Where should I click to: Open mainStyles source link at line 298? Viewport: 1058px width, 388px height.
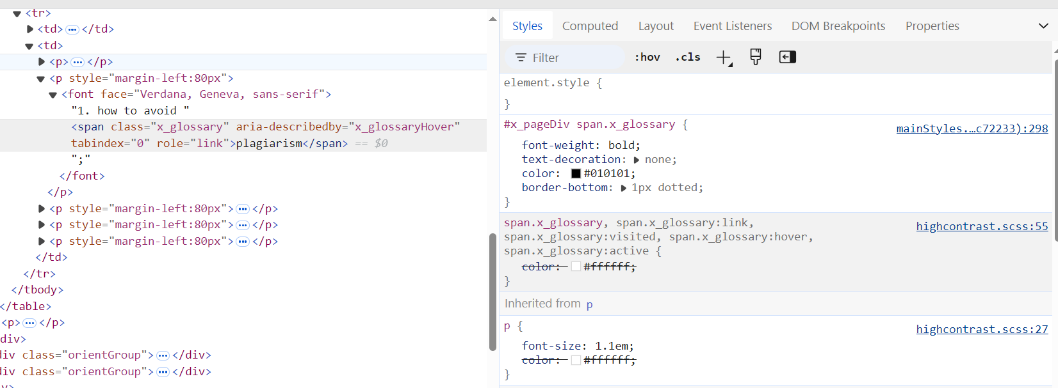pos(972,128)
